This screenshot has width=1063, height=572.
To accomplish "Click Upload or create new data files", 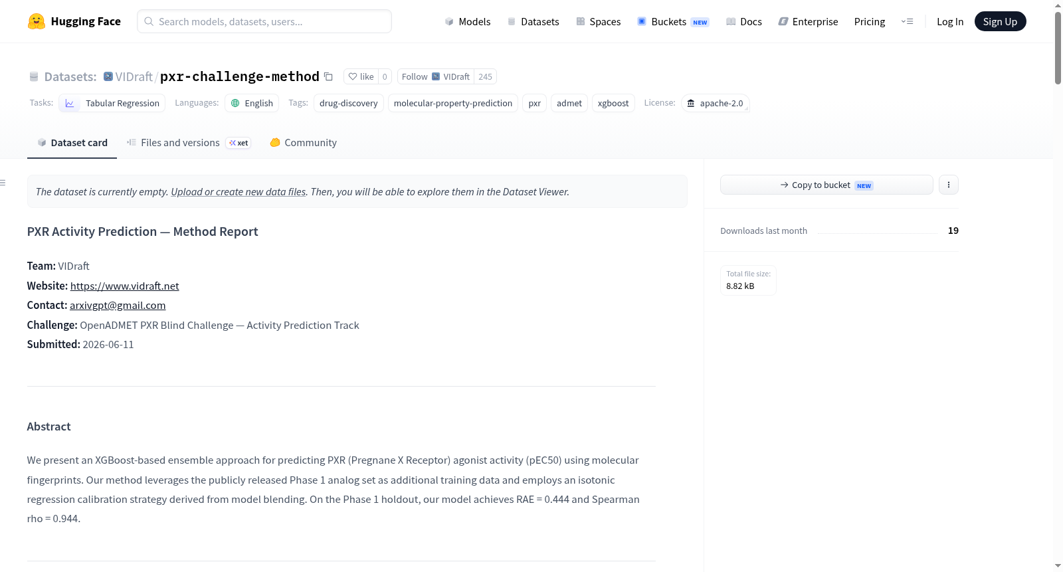I will pos(239,191).
